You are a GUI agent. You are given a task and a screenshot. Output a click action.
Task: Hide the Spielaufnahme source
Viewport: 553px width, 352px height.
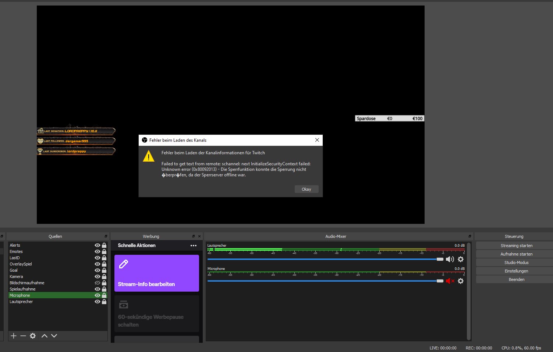tap(98, 289)
